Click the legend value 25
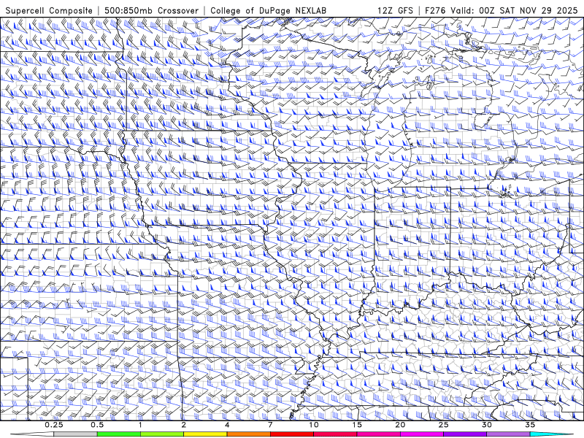 pyautogui.click(x=444, y=425)
